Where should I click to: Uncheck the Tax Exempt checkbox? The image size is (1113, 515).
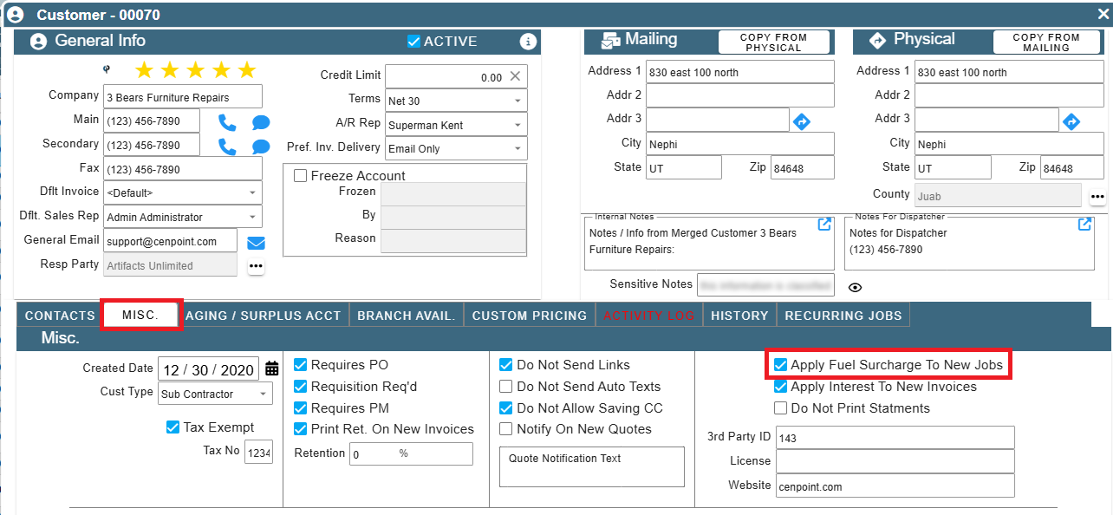[x=172, y=427]
